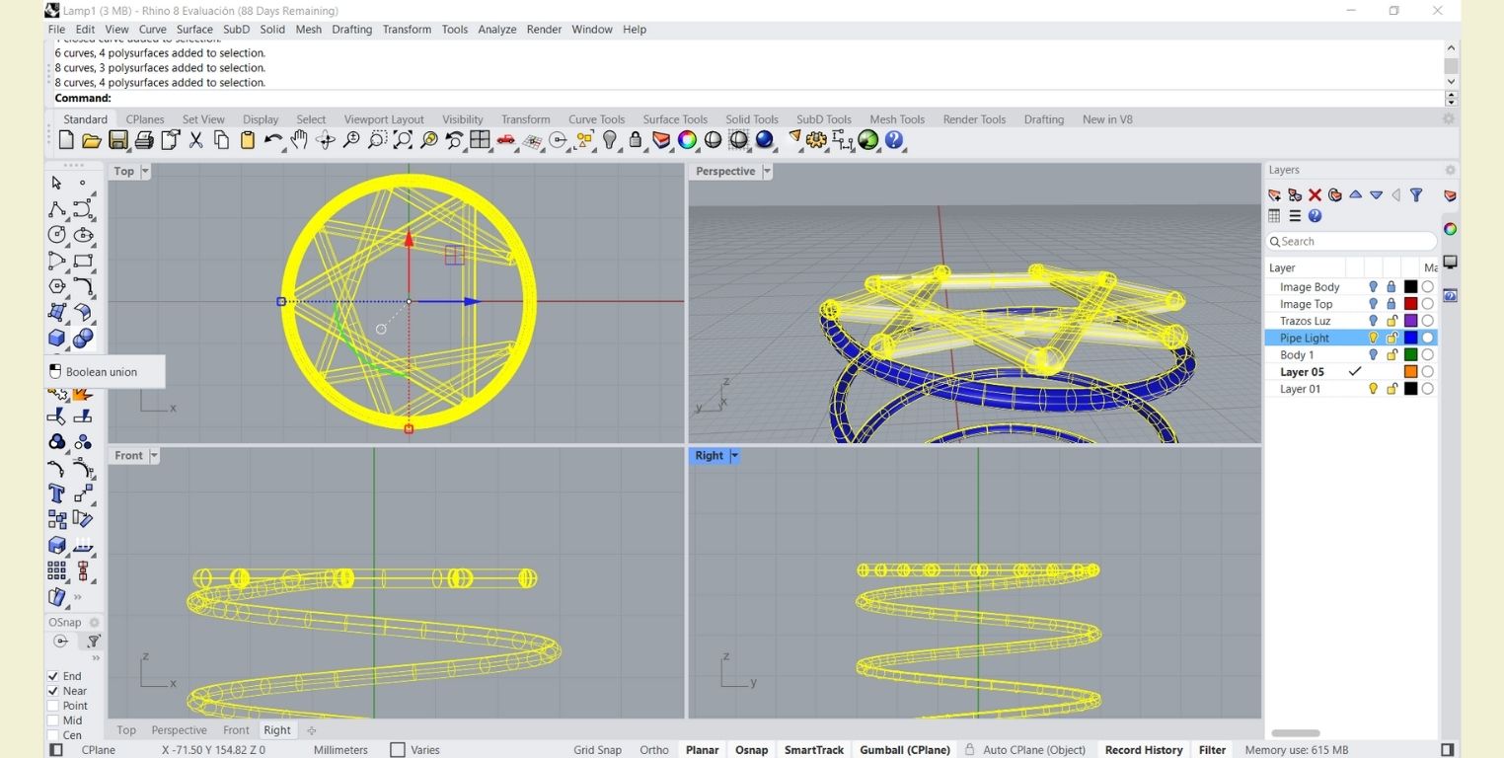Toggle Record History in the status bar
The height and width of the screenshot is (758, 1504).
tap(1143, 750)
